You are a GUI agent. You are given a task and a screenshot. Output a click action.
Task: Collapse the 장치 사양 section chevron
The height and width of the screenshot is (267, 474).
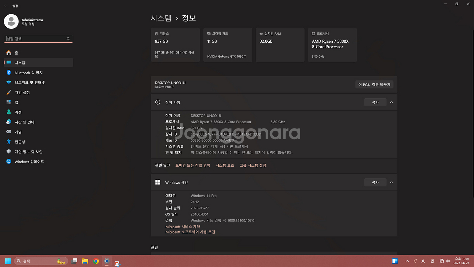[x=391, y=102]
